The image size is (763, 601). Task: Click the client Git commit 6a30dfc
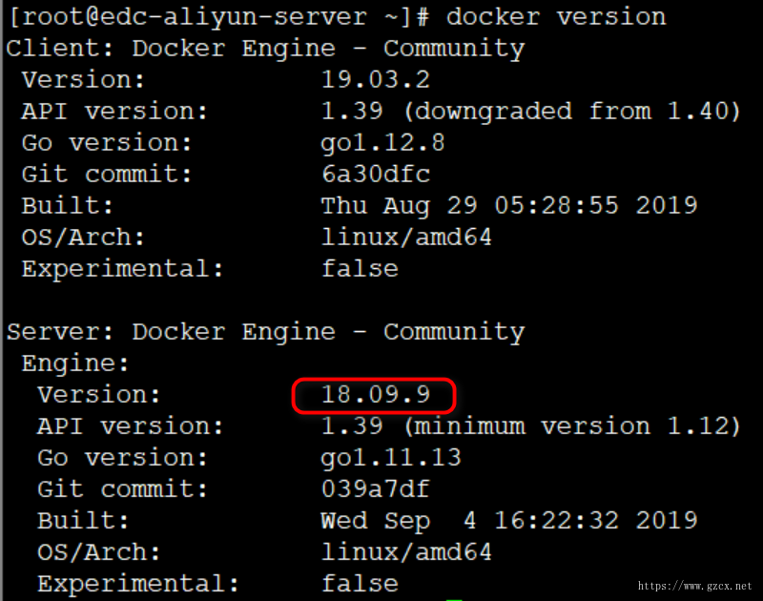[375, 175]
